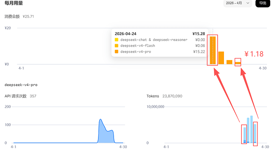275x150 pixels.
Task: Click the deepseek-v4-flash legend swatch
Action: coord(116,46)
